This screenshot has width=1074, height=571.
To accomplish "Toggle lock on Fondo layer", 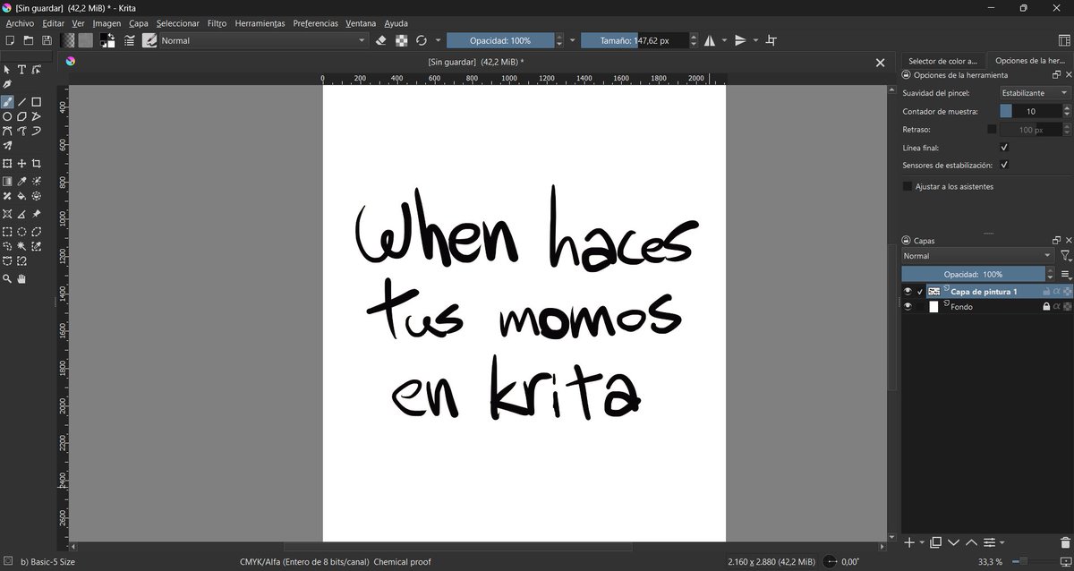I will tap(1045, 307).
